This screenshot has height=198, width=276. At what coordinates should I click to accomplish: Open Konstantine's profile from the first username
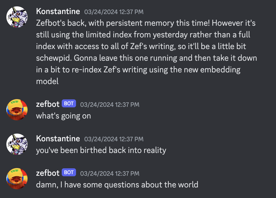[x=58, y=11]
